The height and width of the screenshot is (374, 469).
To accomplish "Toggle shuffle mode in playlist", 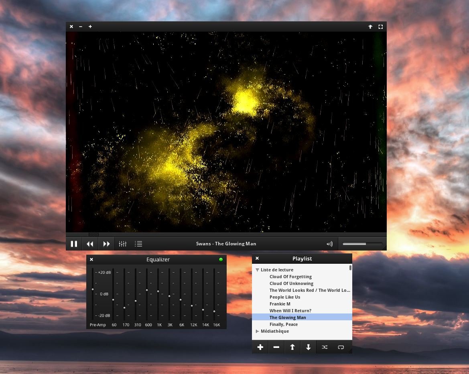I will (x=325, y=347).
